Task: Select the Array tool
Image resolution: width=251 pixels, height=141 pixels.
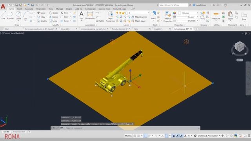Action: click(65, 21)
